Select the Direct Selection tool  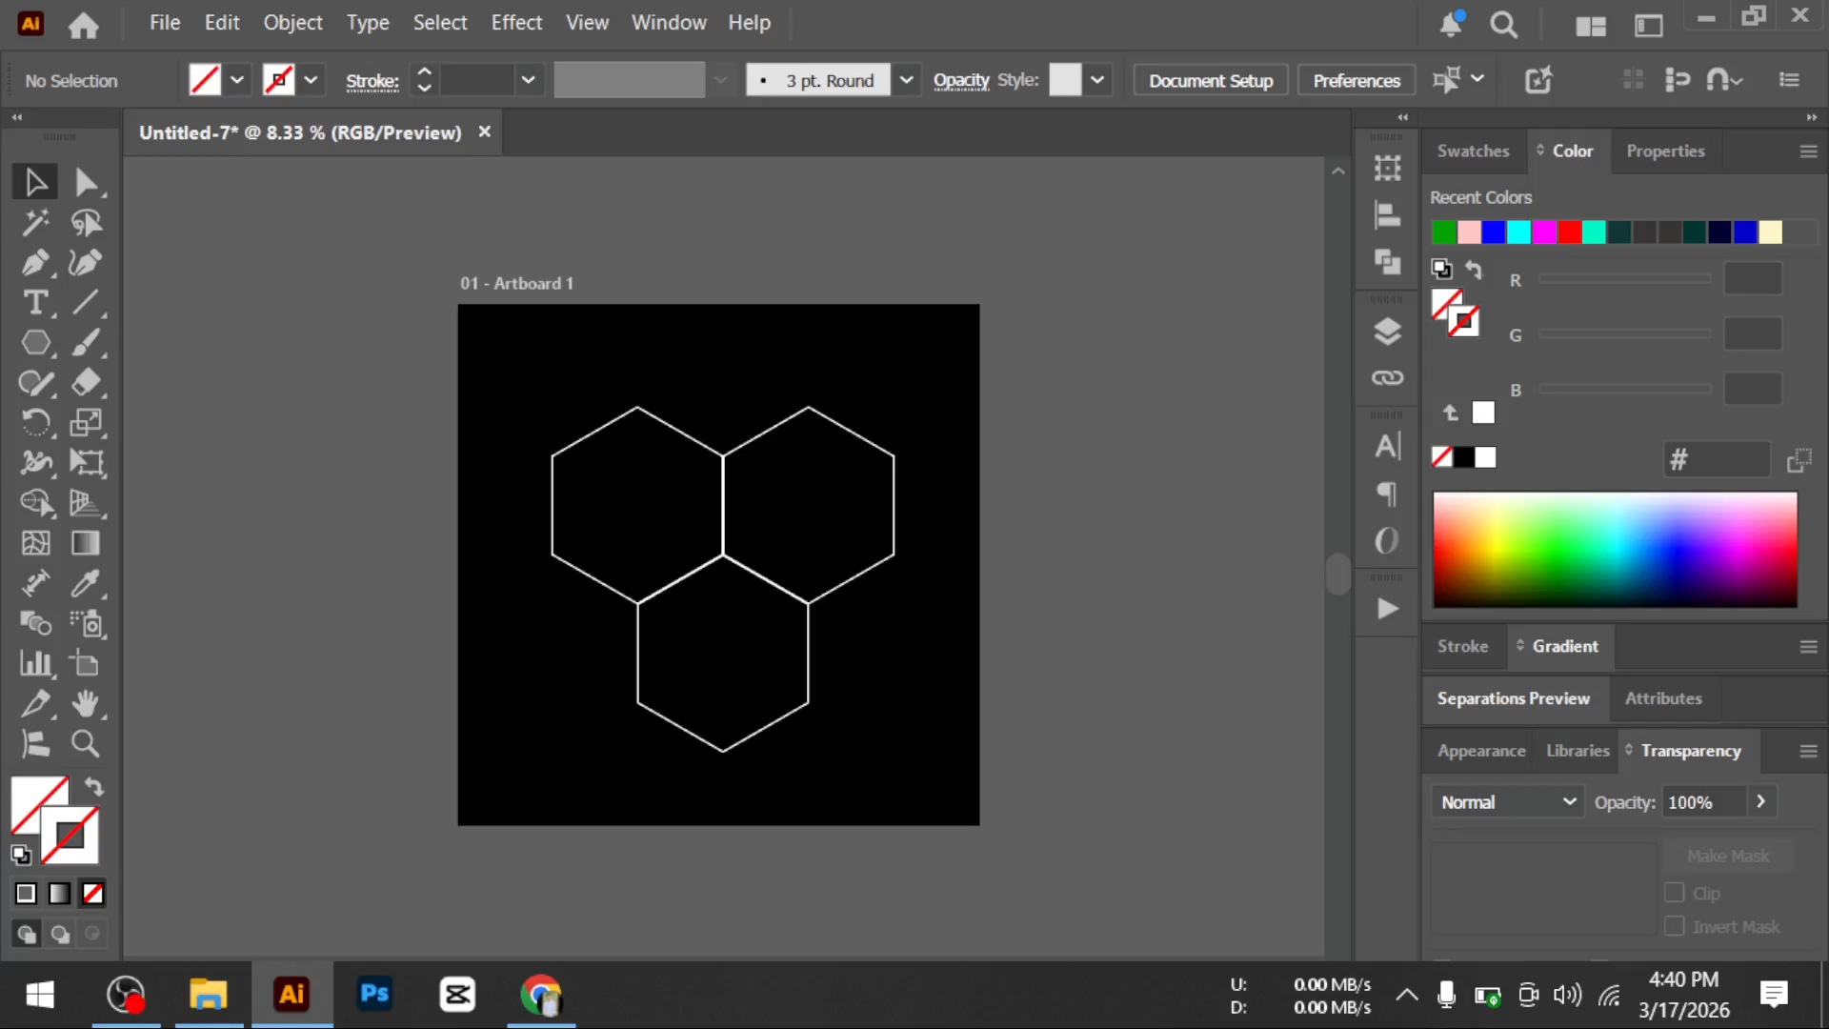[86, 182]
